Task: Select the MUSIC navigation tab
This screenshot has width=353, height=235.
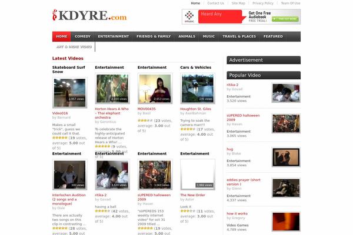Action: point(209,36)
